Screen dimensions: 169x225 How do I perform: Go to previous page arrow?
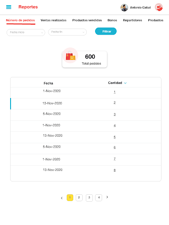62,198
